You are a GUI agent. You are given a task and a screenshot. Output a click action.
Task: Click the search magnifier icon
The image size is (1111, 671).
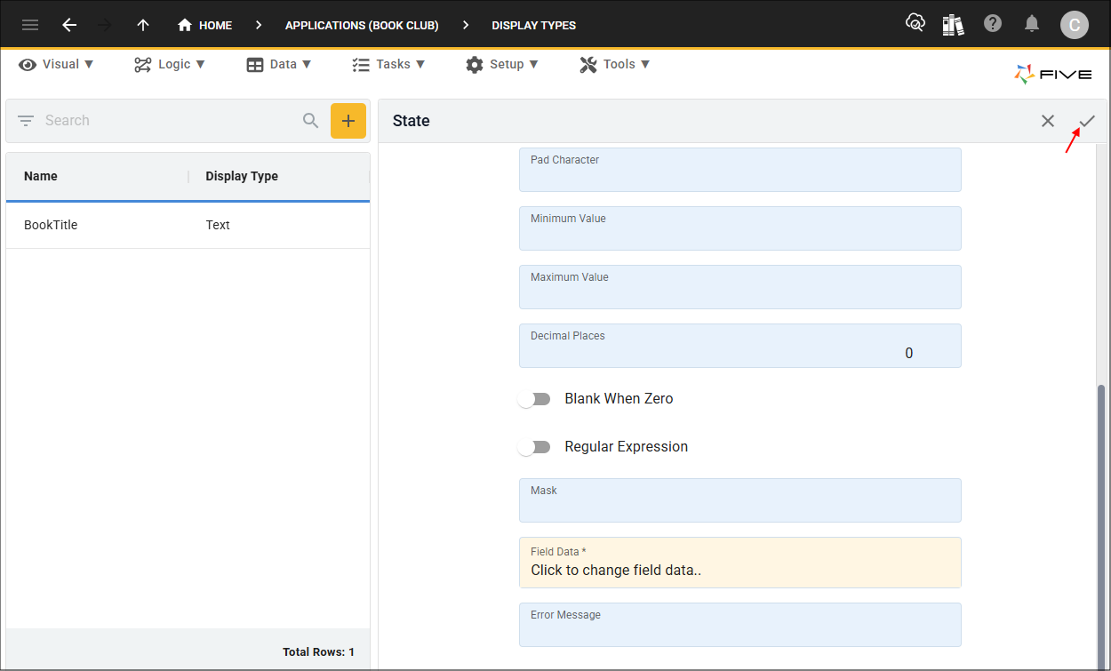coord(310,121)
